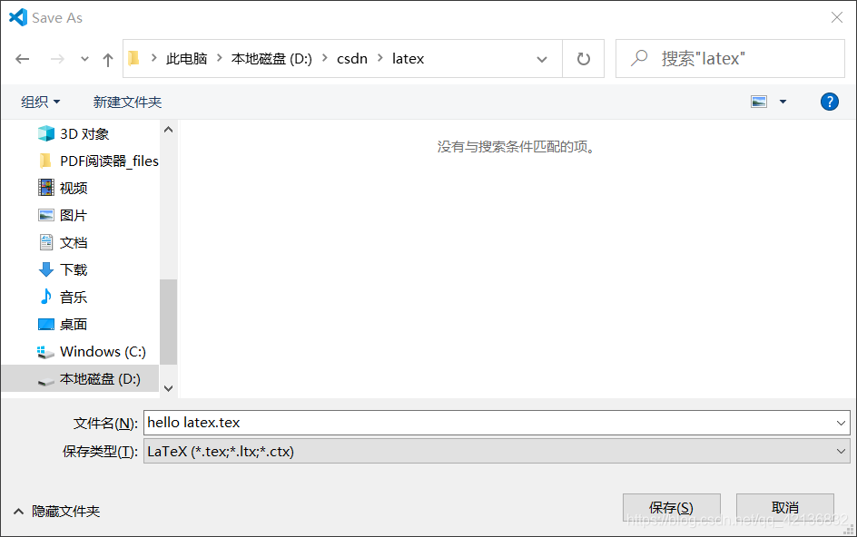Click the Back navigation arrow
The width and height of the screenshot is (857, 537).
(x=23, y=59)
